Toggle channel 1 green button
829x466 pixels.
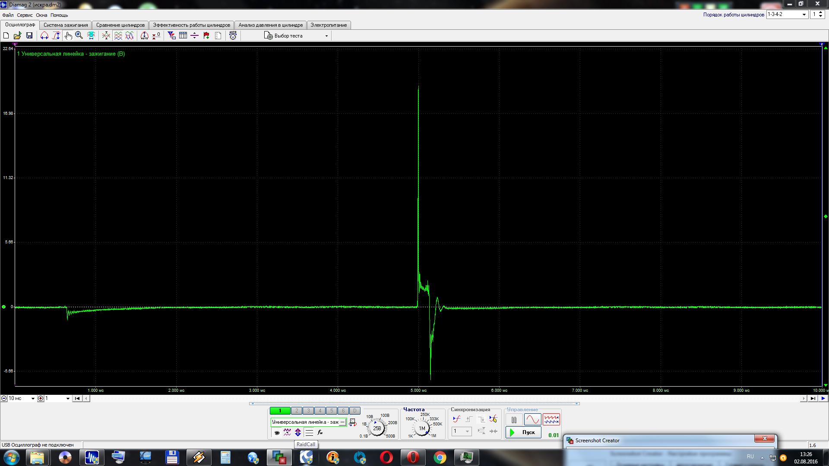point(280,411)
